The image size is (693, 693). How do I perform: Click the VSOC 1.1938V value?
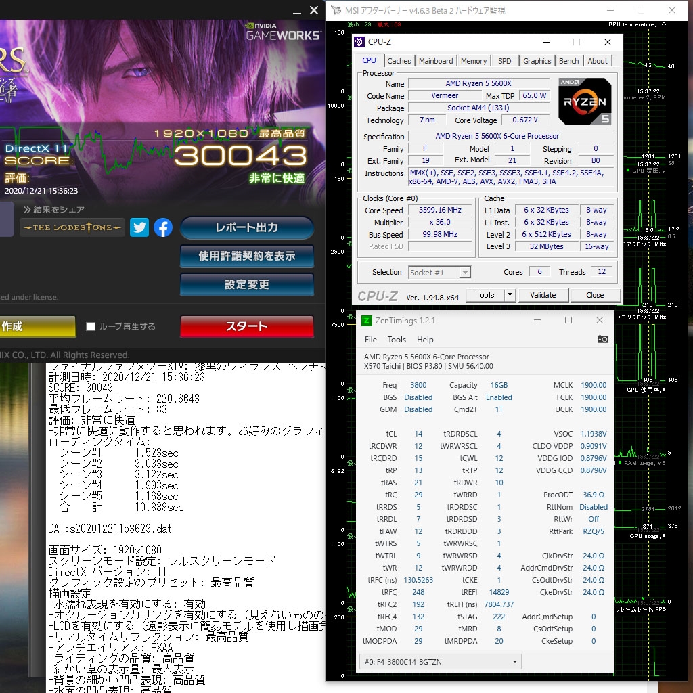594,434
